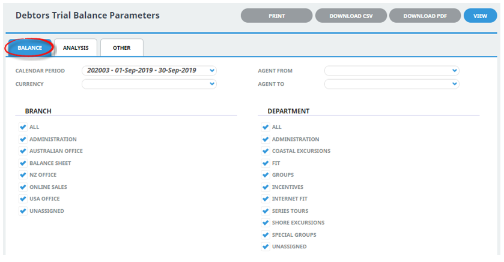This screenshot has width=504, height=262.
Task: Click the Download CSV button
Action: [351, 16]
